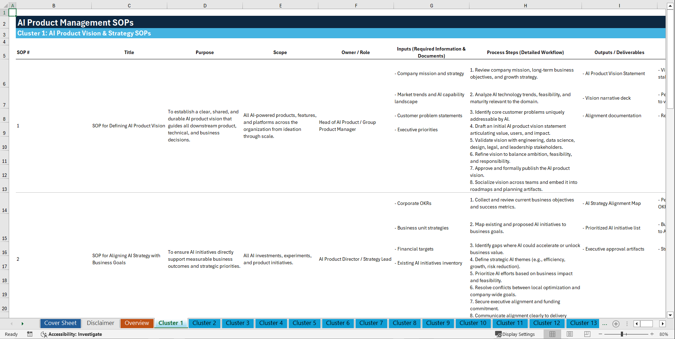
Task: Switch to Page Layout view icon
Action: 569,334
